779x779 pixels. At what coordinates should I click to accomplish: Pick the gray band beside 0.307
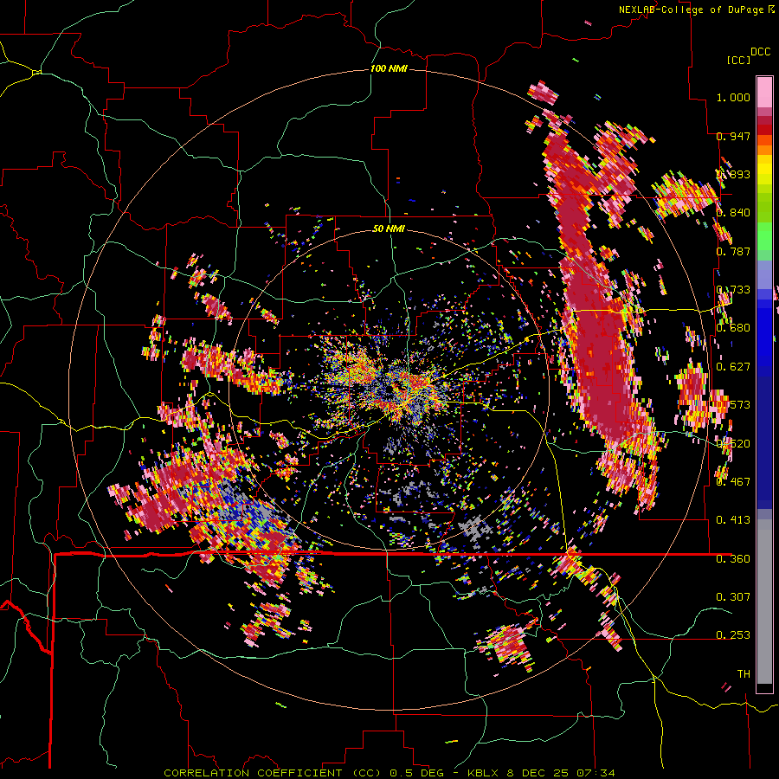764,602
